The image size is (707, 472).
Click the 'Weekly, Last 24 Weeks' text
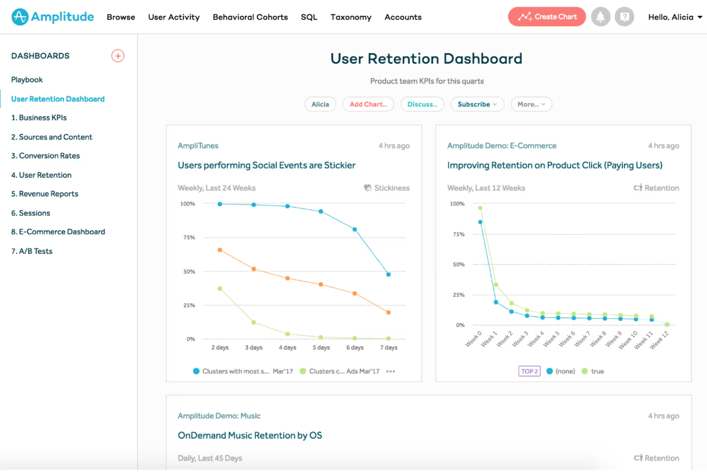coord(216,188)
